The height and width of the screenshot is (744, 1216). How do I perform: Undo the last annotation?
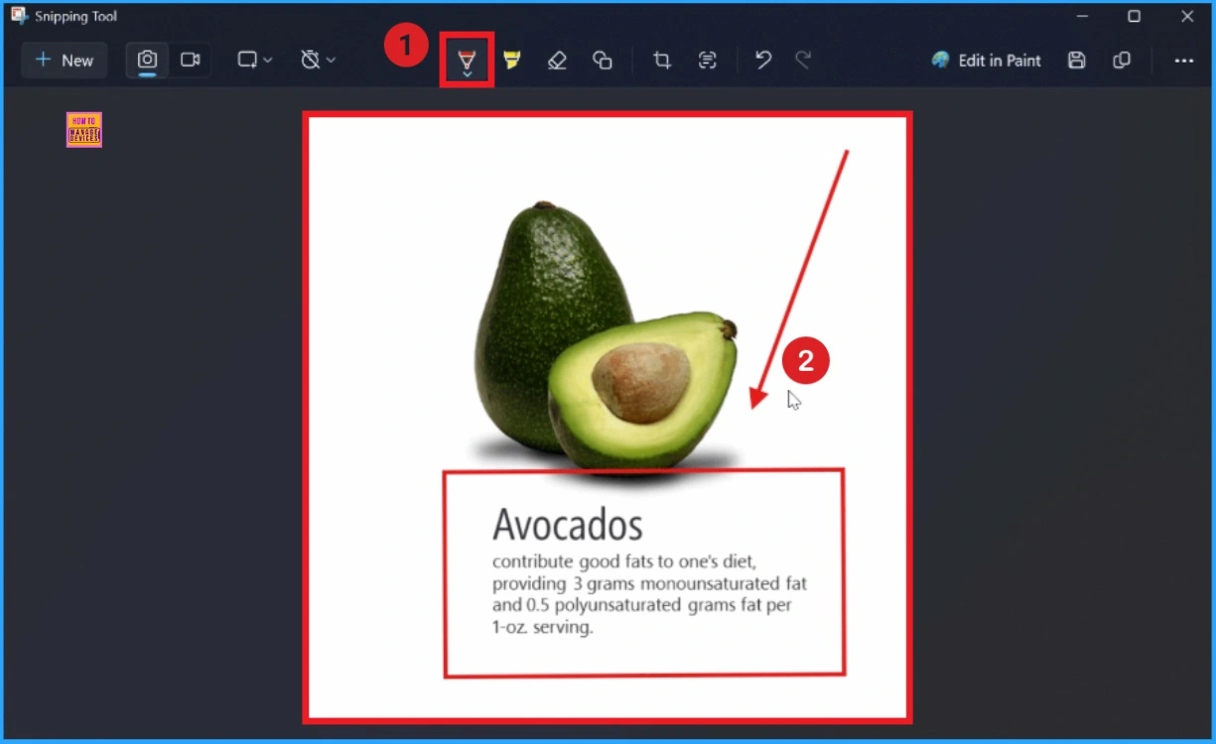click(x=762, y=61)
